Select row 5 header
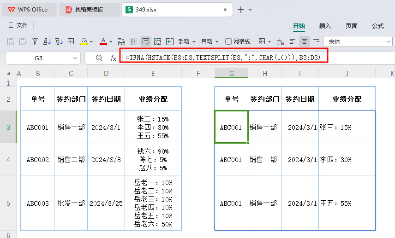Viewport: 395px width, 238px height. pyautogui.click(x=8, y=203)
